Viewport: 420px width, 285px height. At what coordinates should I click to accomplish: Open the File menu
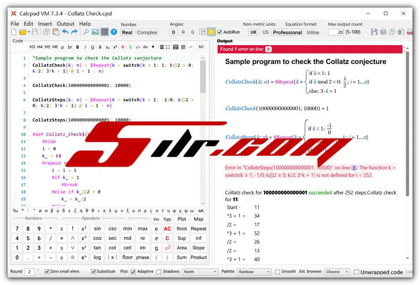15,24
